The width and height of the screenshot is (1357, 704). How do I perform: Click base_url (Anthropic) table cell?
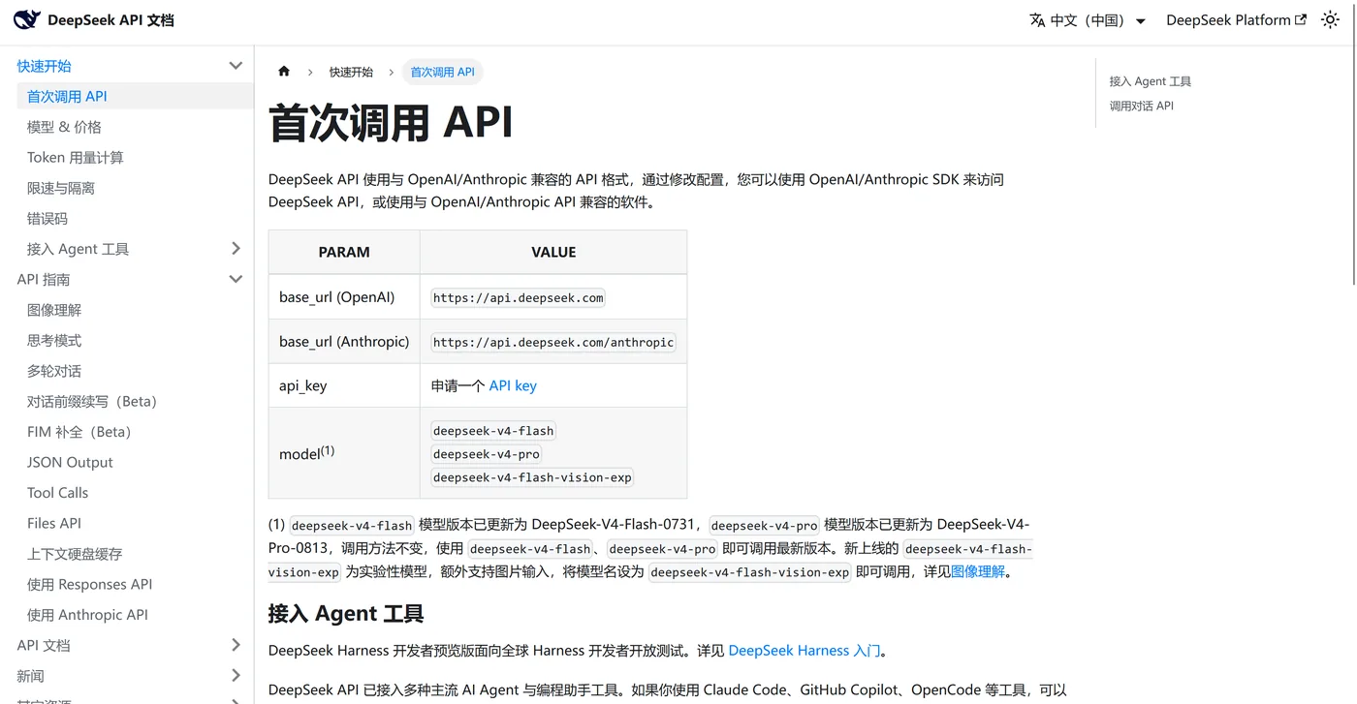click(x=344, y=341)
